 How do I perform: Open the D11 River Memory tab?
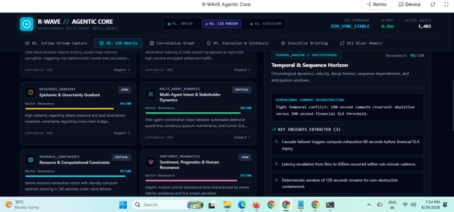pos(361,43)
